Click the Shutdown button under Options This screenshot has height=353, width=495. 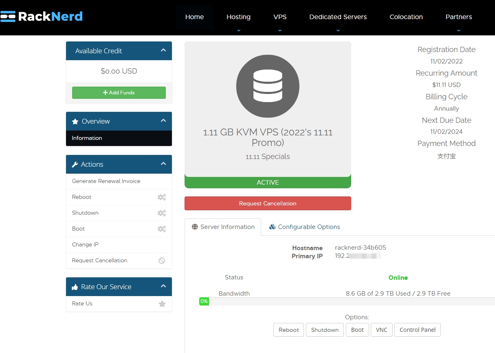325,330
